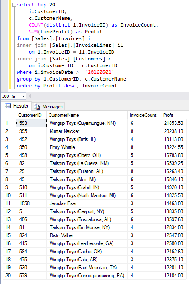Click Wingtip Toys (Obetz, OH) cell
The image size is (189, 284).
pyautogui.click(x=87, y=155)
